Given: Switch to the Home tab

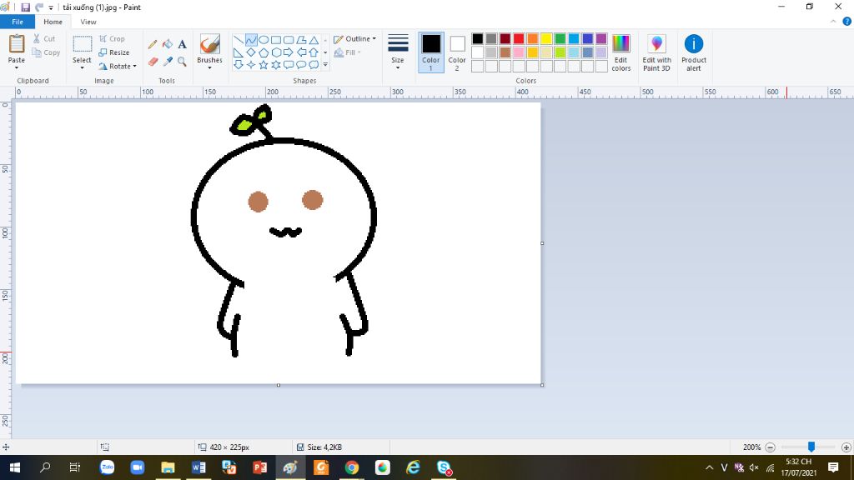Looking at the screenshot, I should click(53, 22).
